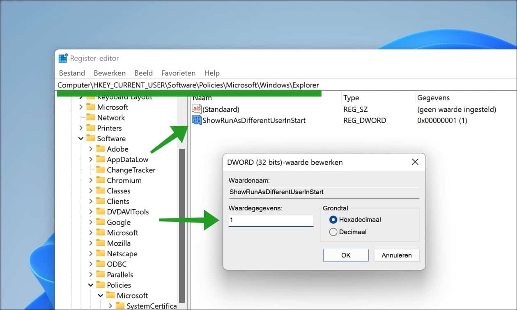
Task: Click the Policies folder icon
Action: pos(101,285)
